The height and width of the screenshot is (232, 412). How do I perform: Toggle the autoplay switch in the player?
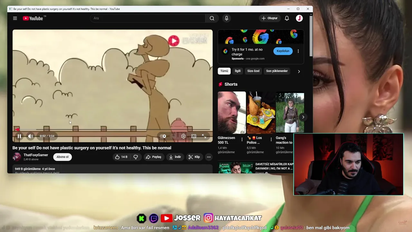pos(164,136)
